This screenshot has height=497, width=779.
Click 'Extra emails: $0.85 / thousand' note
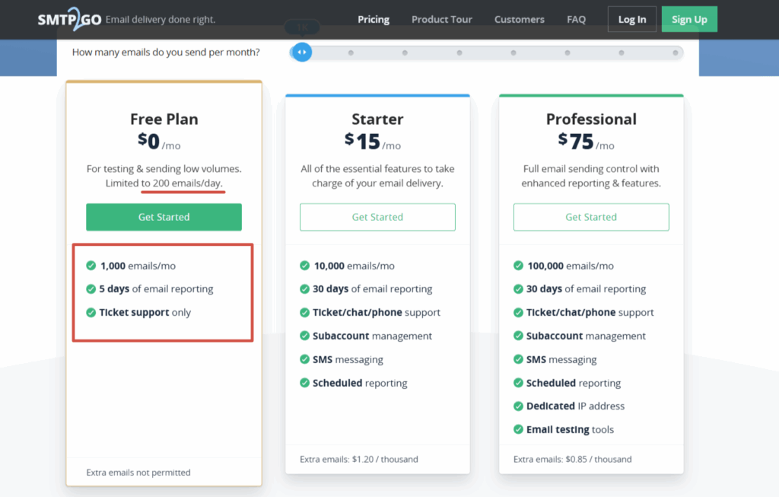(572, 459)
